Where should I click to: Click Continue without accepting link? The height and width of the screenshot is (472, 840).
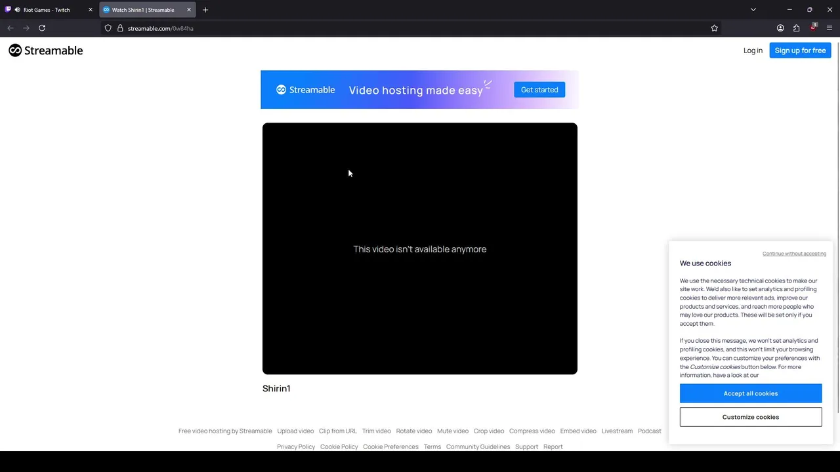pyautogui.click(x=794, y=254)
